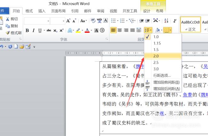
Task: Center the paragraph text
Action: pyautogui.click(x=120, y=30)
